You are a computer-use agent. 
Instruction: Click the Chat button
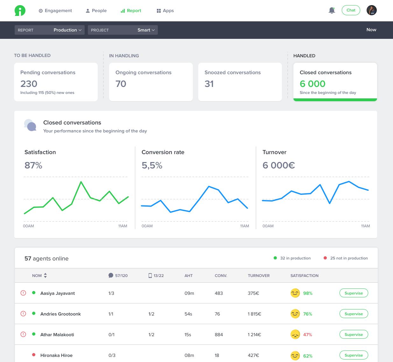tap(351, 10)
